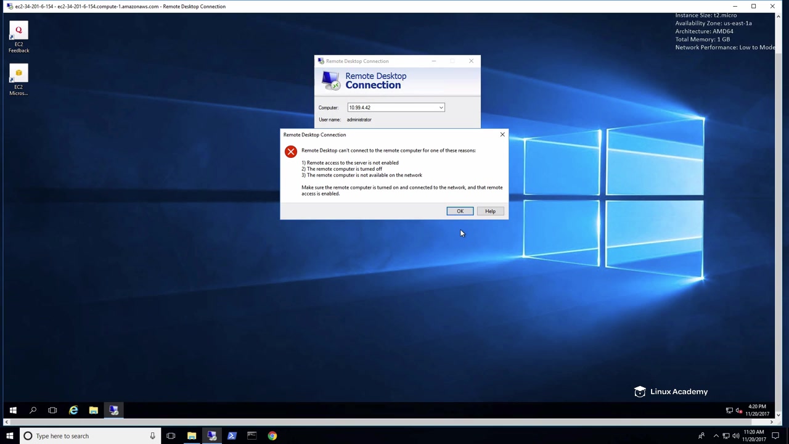Select Remote Desktop Connection on remote taskbar
789x444 pixels.
114,410
